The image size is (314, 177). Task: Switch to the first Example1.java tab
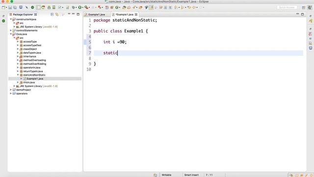click(x=97, y=14)
